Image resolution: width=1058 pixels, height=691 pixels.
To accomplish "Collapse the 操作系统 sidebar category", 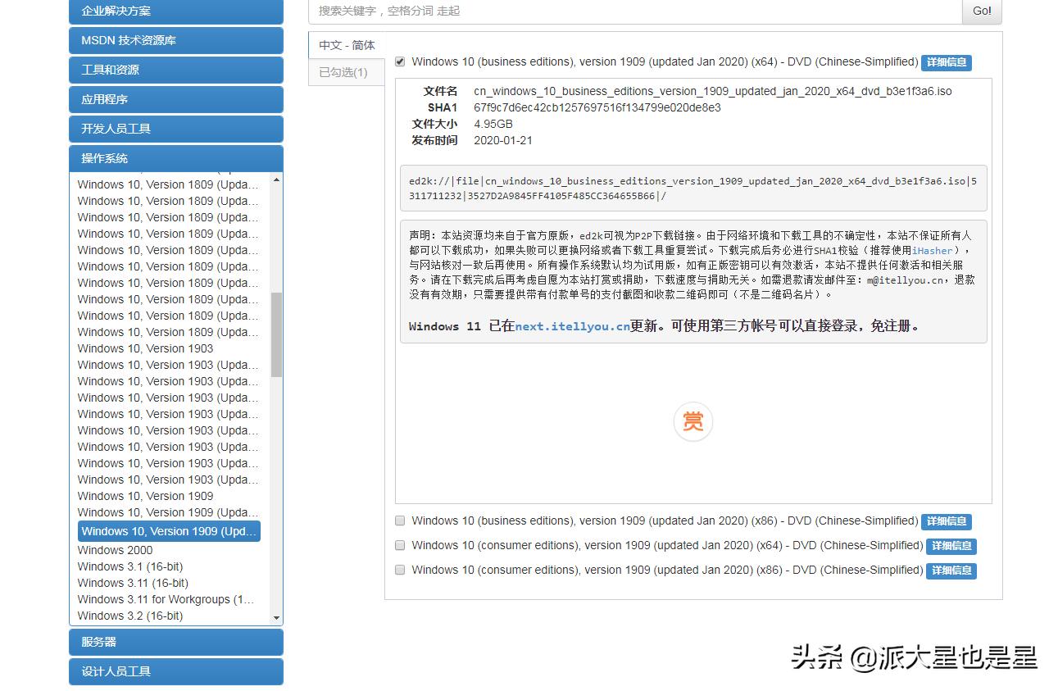I will tap(175, 158).
